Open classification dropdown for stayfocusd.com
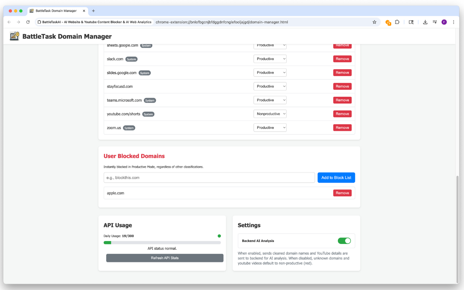 click(x=270, y=86)
